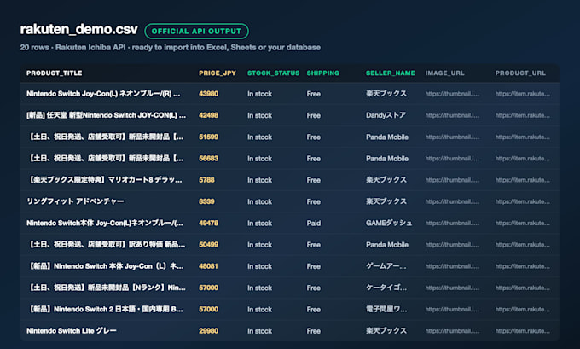Select price 5788

tap(206, 180)
